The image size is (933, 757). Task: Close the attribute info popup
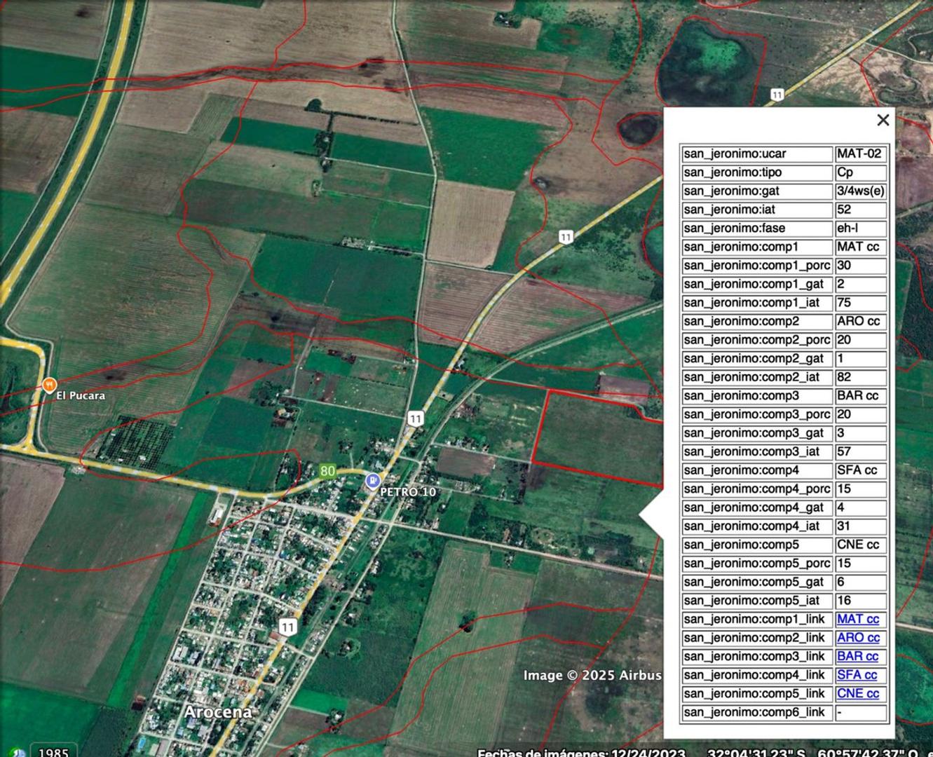click(x=883, y=120)
